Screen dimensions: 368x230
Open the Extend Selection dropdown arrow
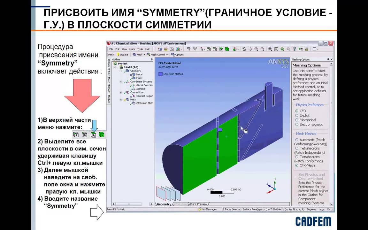(238, 49)
